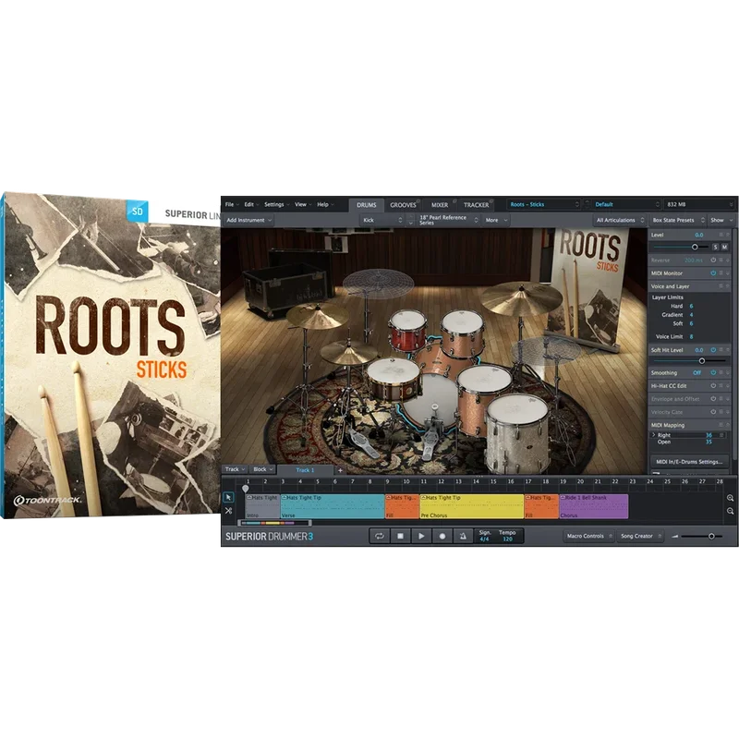Screen dimensions: 739x739
Task: Open the More dropdown
Action: 496,220
